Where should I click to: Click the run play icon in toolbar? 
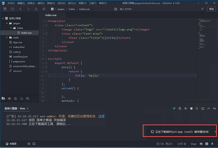coord(44,9)
